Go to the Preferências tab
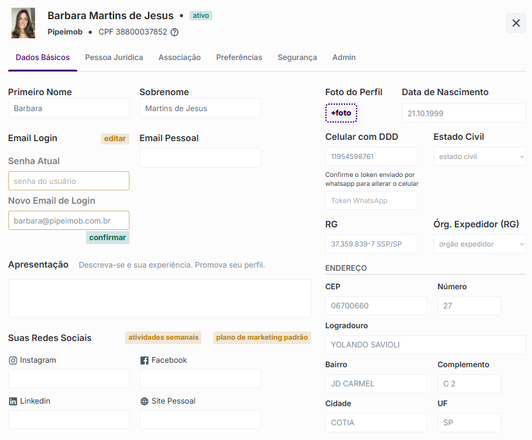Viewport: 532px width, 440px height. tap(239, 57)
